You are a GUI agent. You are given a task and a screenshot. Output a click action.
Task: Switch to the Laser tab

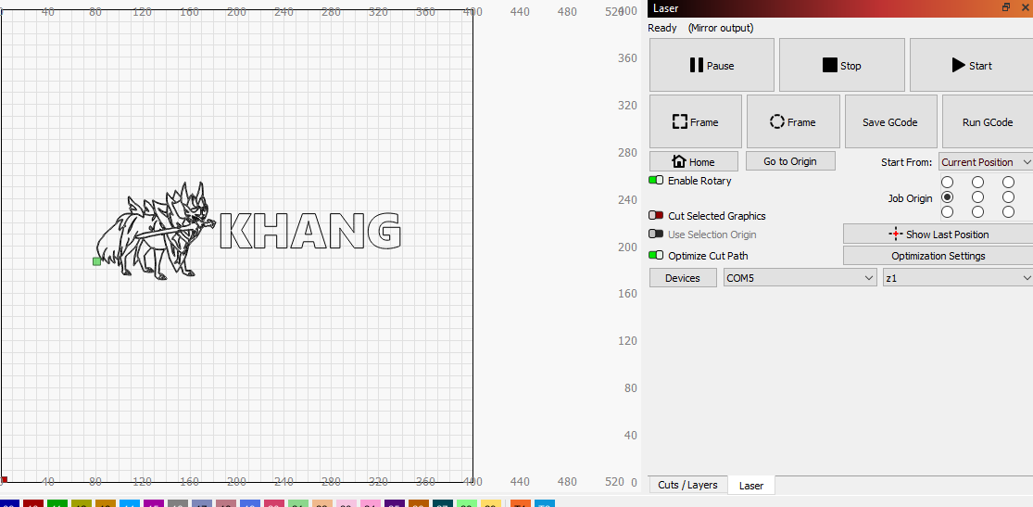pyautogui.click(x=751, y=486)
